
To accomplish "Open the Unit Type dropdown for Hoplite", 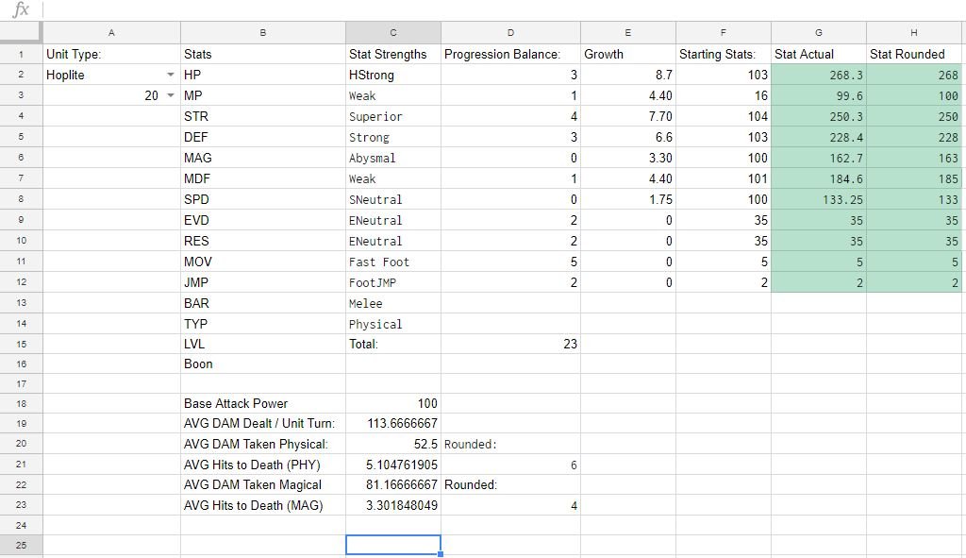I will (x=170, y=76).
